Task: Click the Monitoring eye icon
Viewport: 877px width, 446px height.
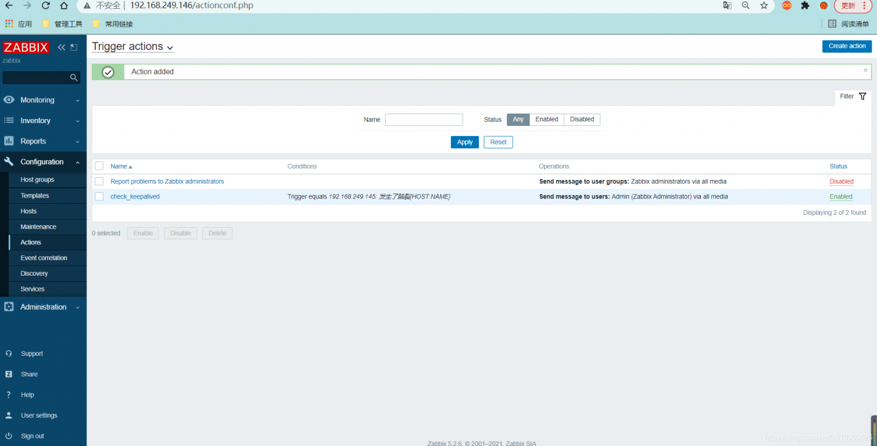Action: tap(9, 100)
